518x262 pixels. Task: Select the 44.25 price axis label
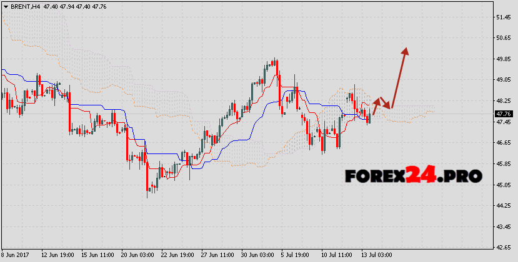(x=504, y=206)
